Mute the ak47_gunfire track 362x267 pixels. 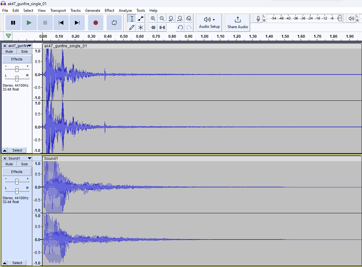(9, 51)
